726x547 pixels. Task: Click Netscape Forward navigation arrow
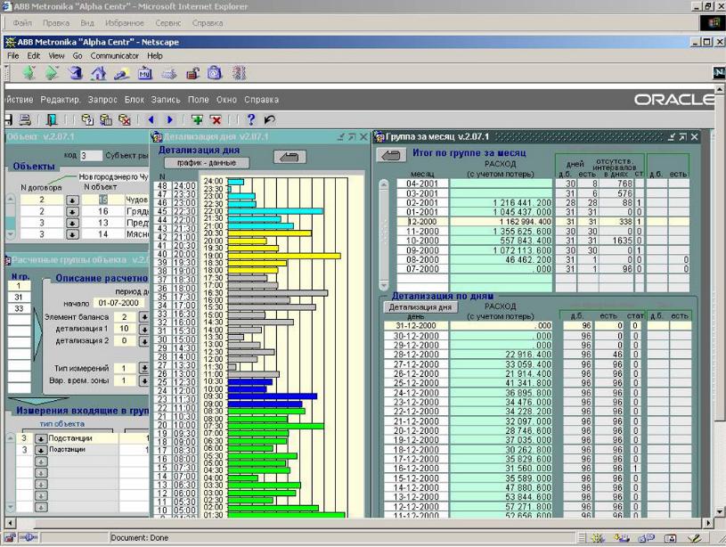tap(52, 73)
